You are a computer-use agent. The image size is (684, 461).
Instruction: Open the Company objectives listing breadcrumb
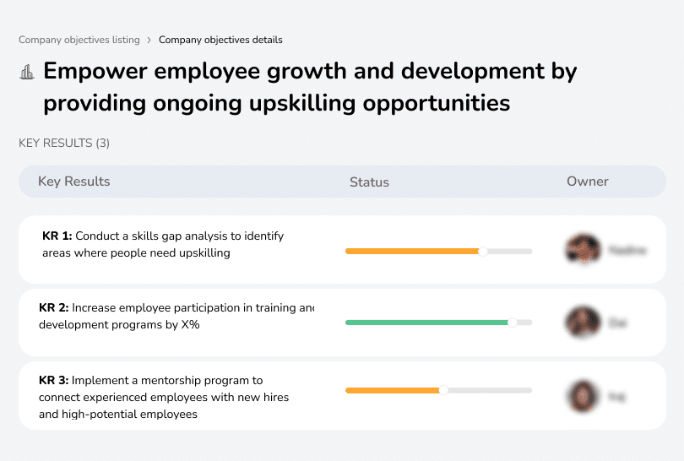click(x=79, y=40)
